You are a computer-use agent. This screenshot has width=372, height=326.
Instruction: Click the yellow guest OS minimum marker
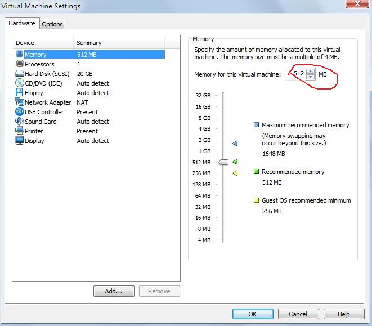coord(235,173)
